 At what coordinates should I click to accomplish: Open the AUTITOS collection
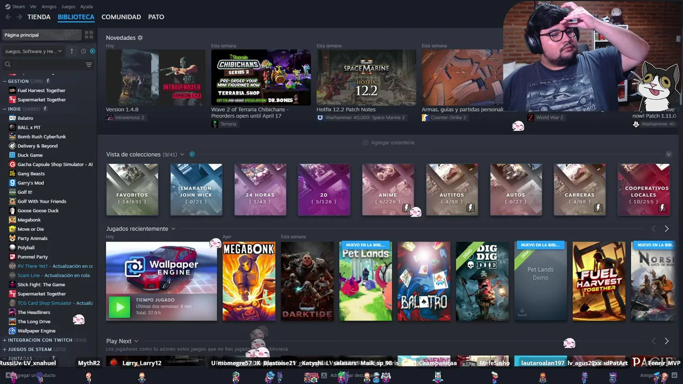pos(452,189)
